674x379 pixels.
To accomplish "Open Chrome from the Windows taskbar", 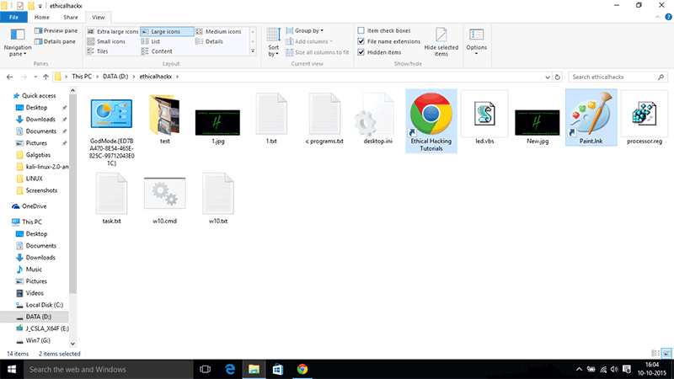I will pyautogui.click(x=302, y=369).
